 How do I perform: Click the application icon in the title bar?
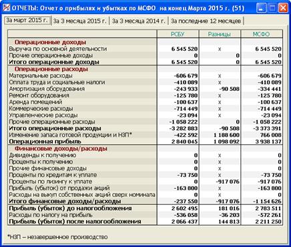6,8
